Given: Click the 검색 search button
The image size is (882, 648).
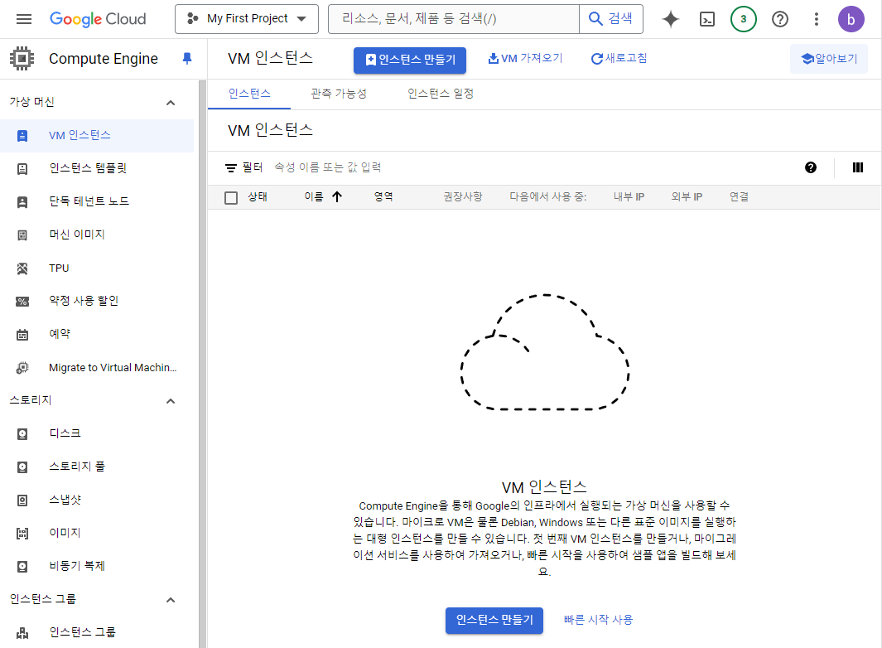Looking at the screenshot, I should 611,19.
